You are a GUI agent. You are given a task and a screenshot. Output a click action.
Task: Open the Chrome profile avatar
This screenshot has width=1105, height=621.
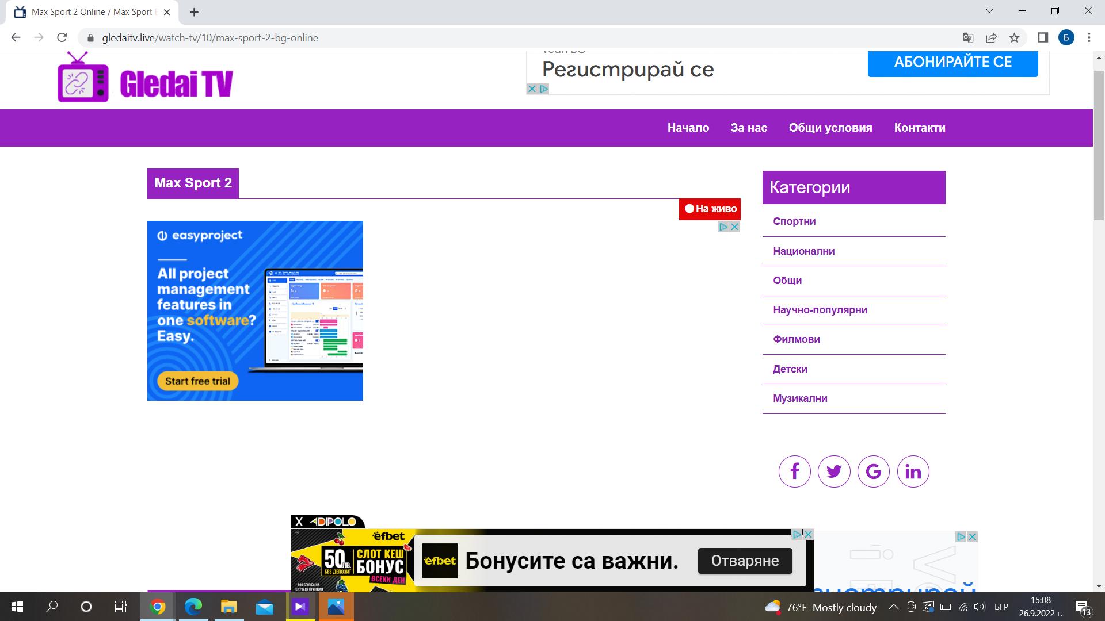(1066, 37)
